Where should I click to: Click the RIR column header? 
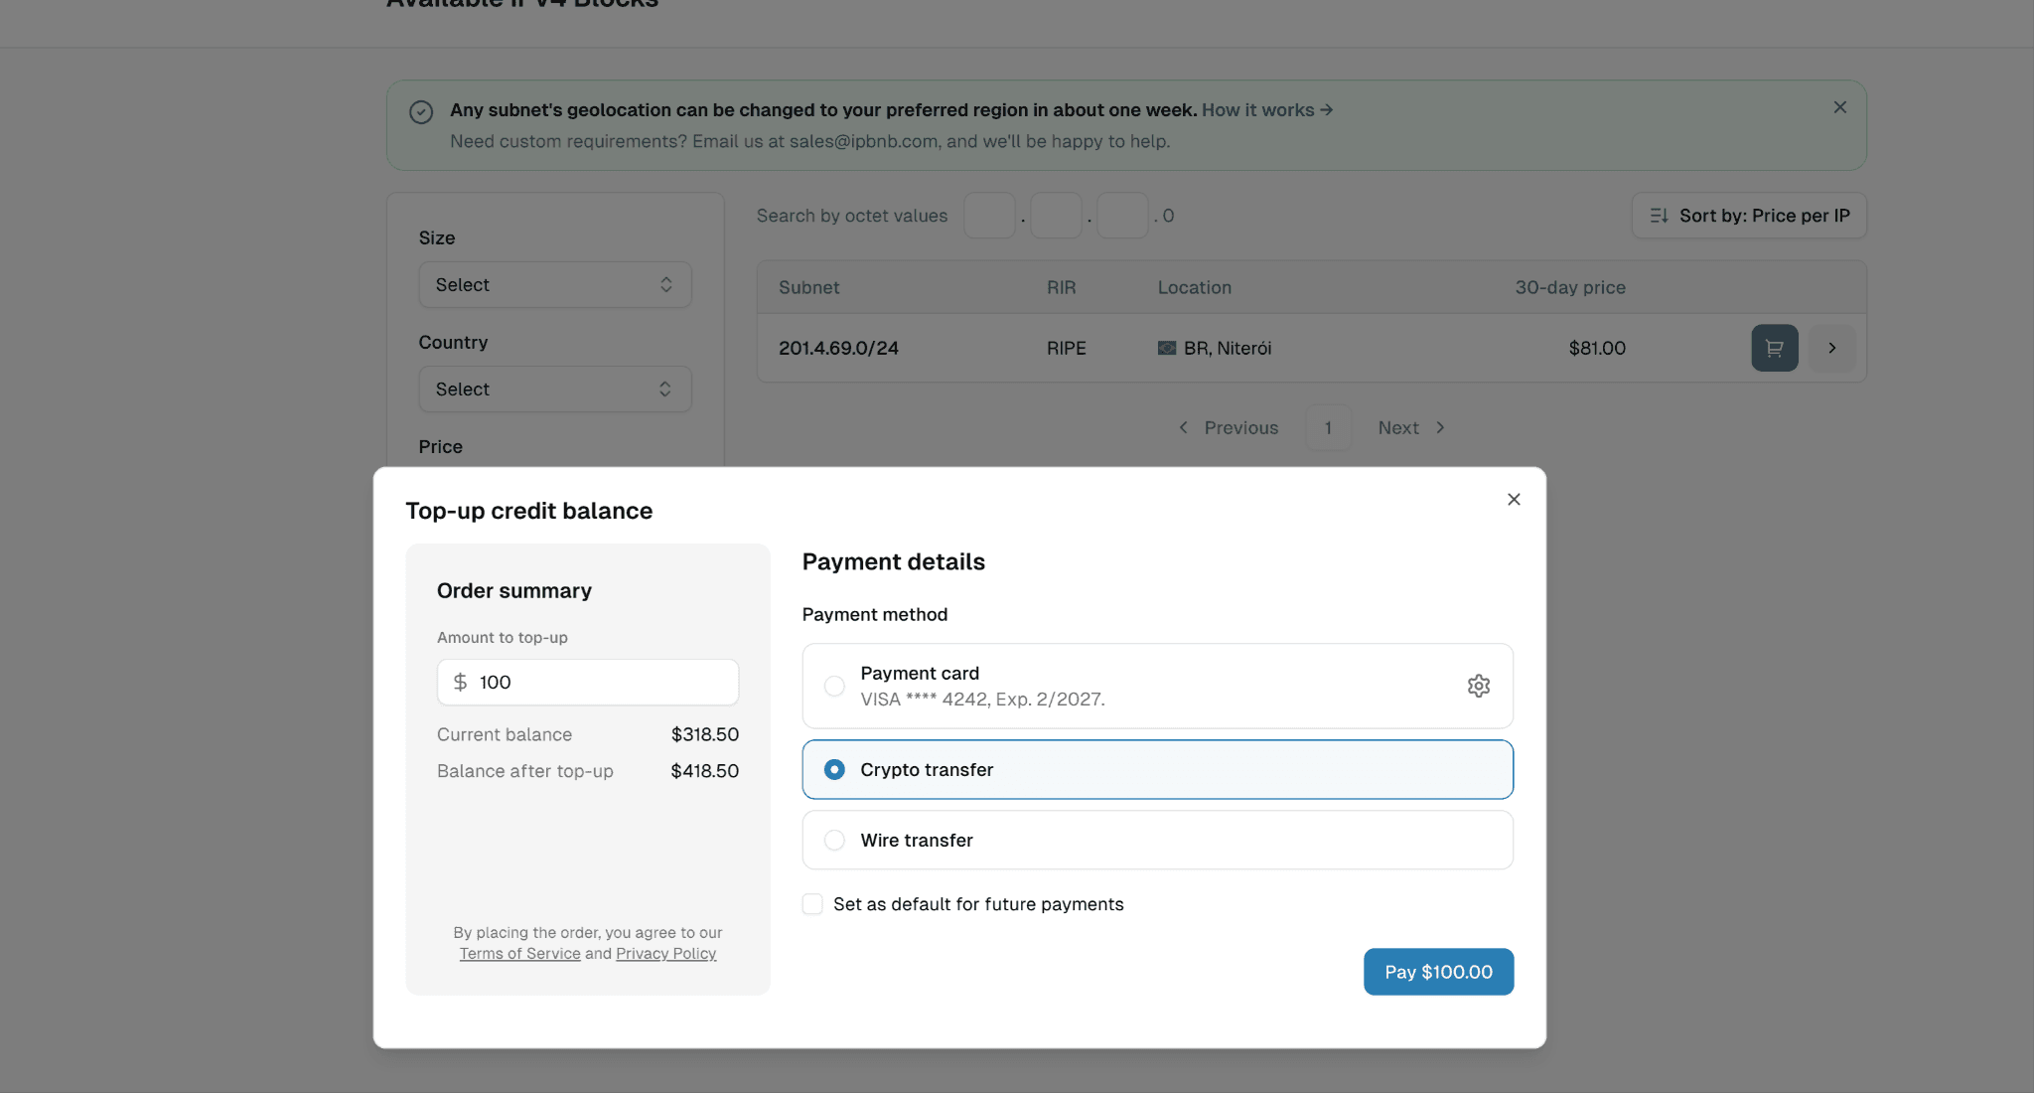point(1061,287)
